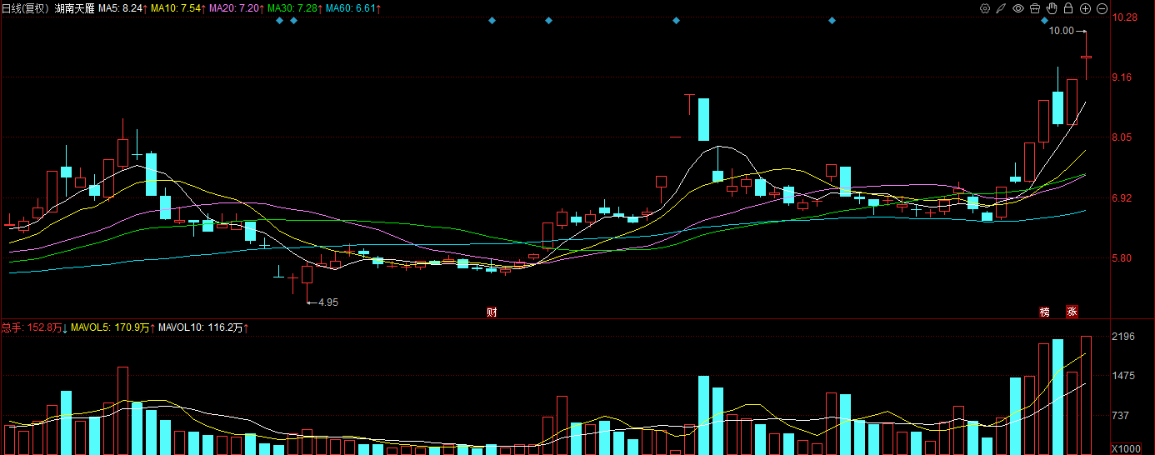The image size is (1155, 455).
Task: Toggle the chart lock icon
Action: (1068, 8)
